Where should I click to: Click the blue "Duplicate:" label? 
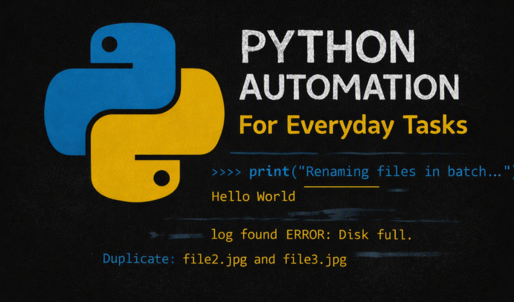(139, 259)
